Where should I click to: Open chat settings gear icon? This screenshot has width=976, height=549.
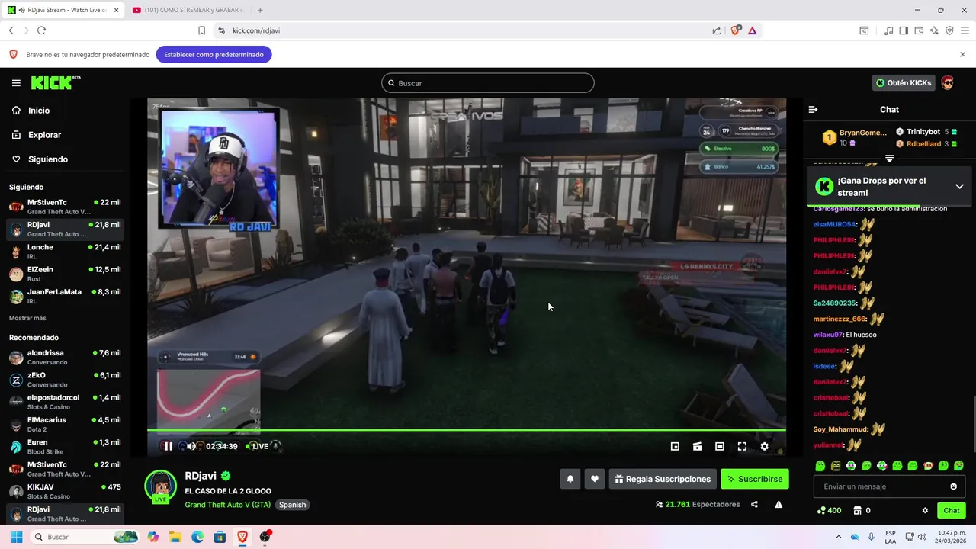(925, 510)
